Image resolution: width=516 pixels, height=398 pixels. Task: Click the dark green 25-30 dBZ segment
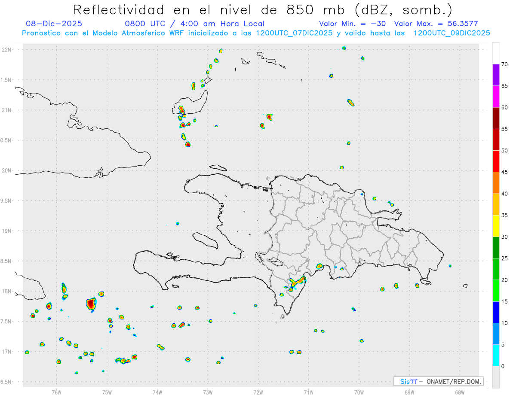(x=496, y=248)
